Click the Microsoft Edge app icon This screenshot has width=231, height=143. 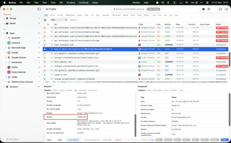click(x=9, y=48)
